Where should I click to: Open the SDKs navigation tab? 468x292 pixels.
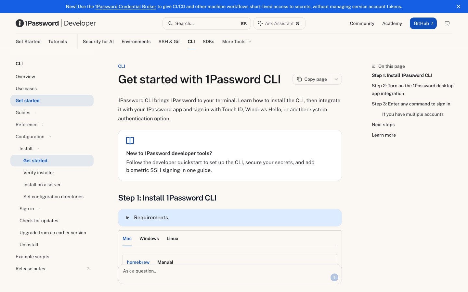pos(208,42)
